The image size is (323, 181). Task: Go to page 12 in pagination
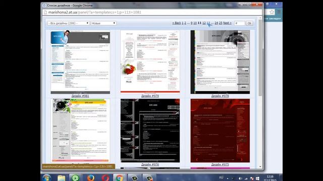point(204,23)
